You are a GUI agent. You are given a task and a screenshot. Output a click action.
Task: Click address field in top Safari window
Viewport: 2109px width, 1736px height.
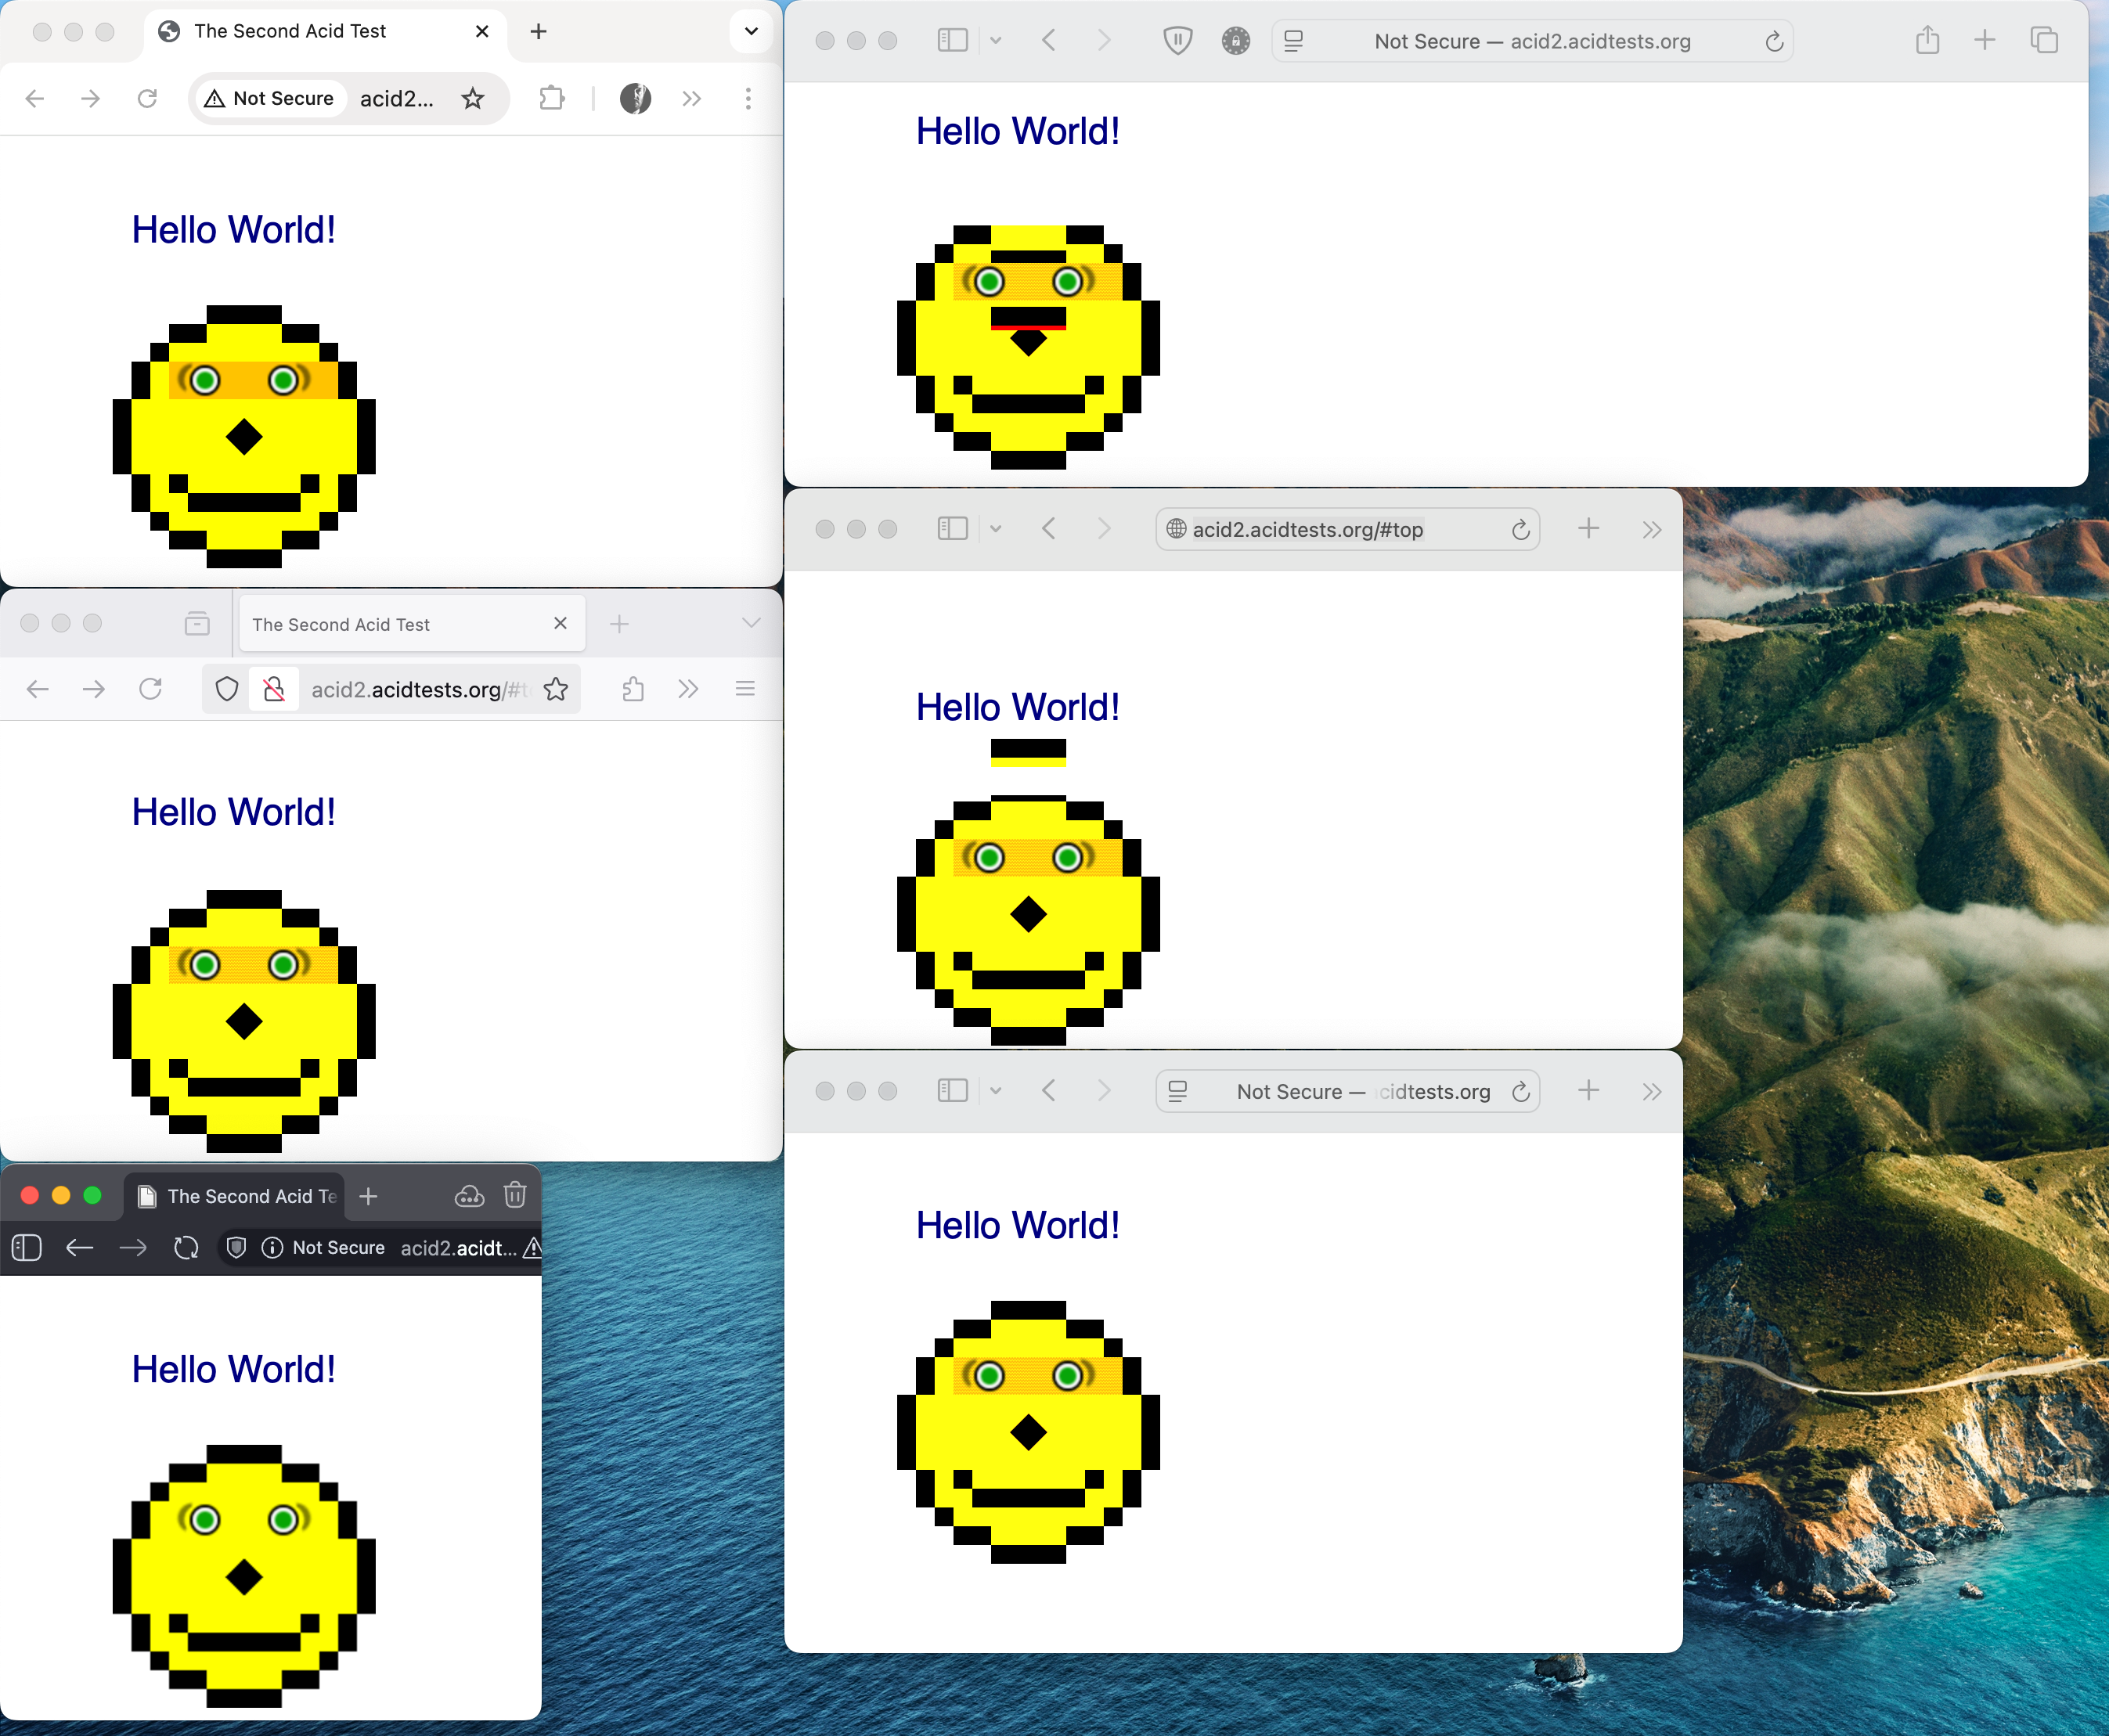click(x=1532, y=41)
